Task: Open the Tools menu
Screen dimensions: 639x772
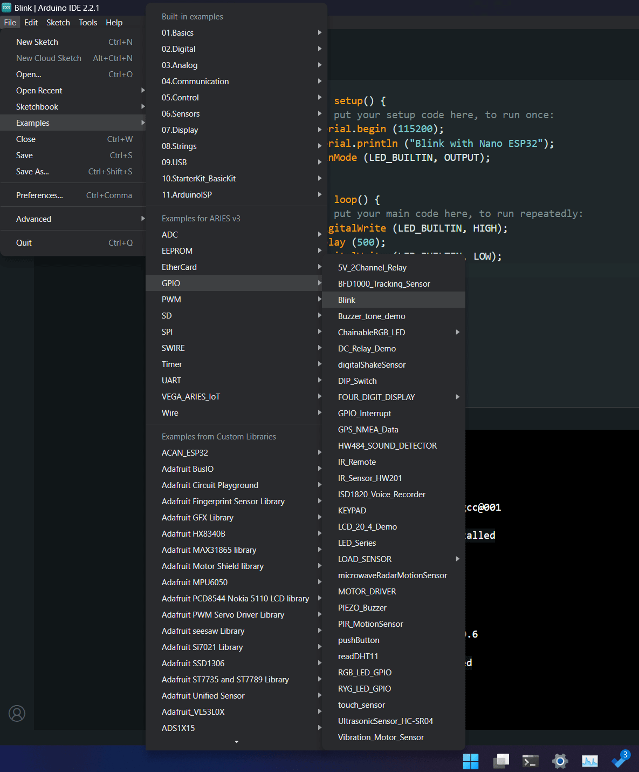Action: [88, 22]
